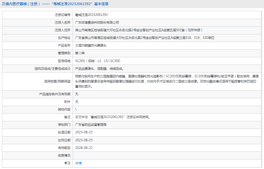264x169 pixels.
Task: Click the 有效期至 label
Action: click(64, 148)
